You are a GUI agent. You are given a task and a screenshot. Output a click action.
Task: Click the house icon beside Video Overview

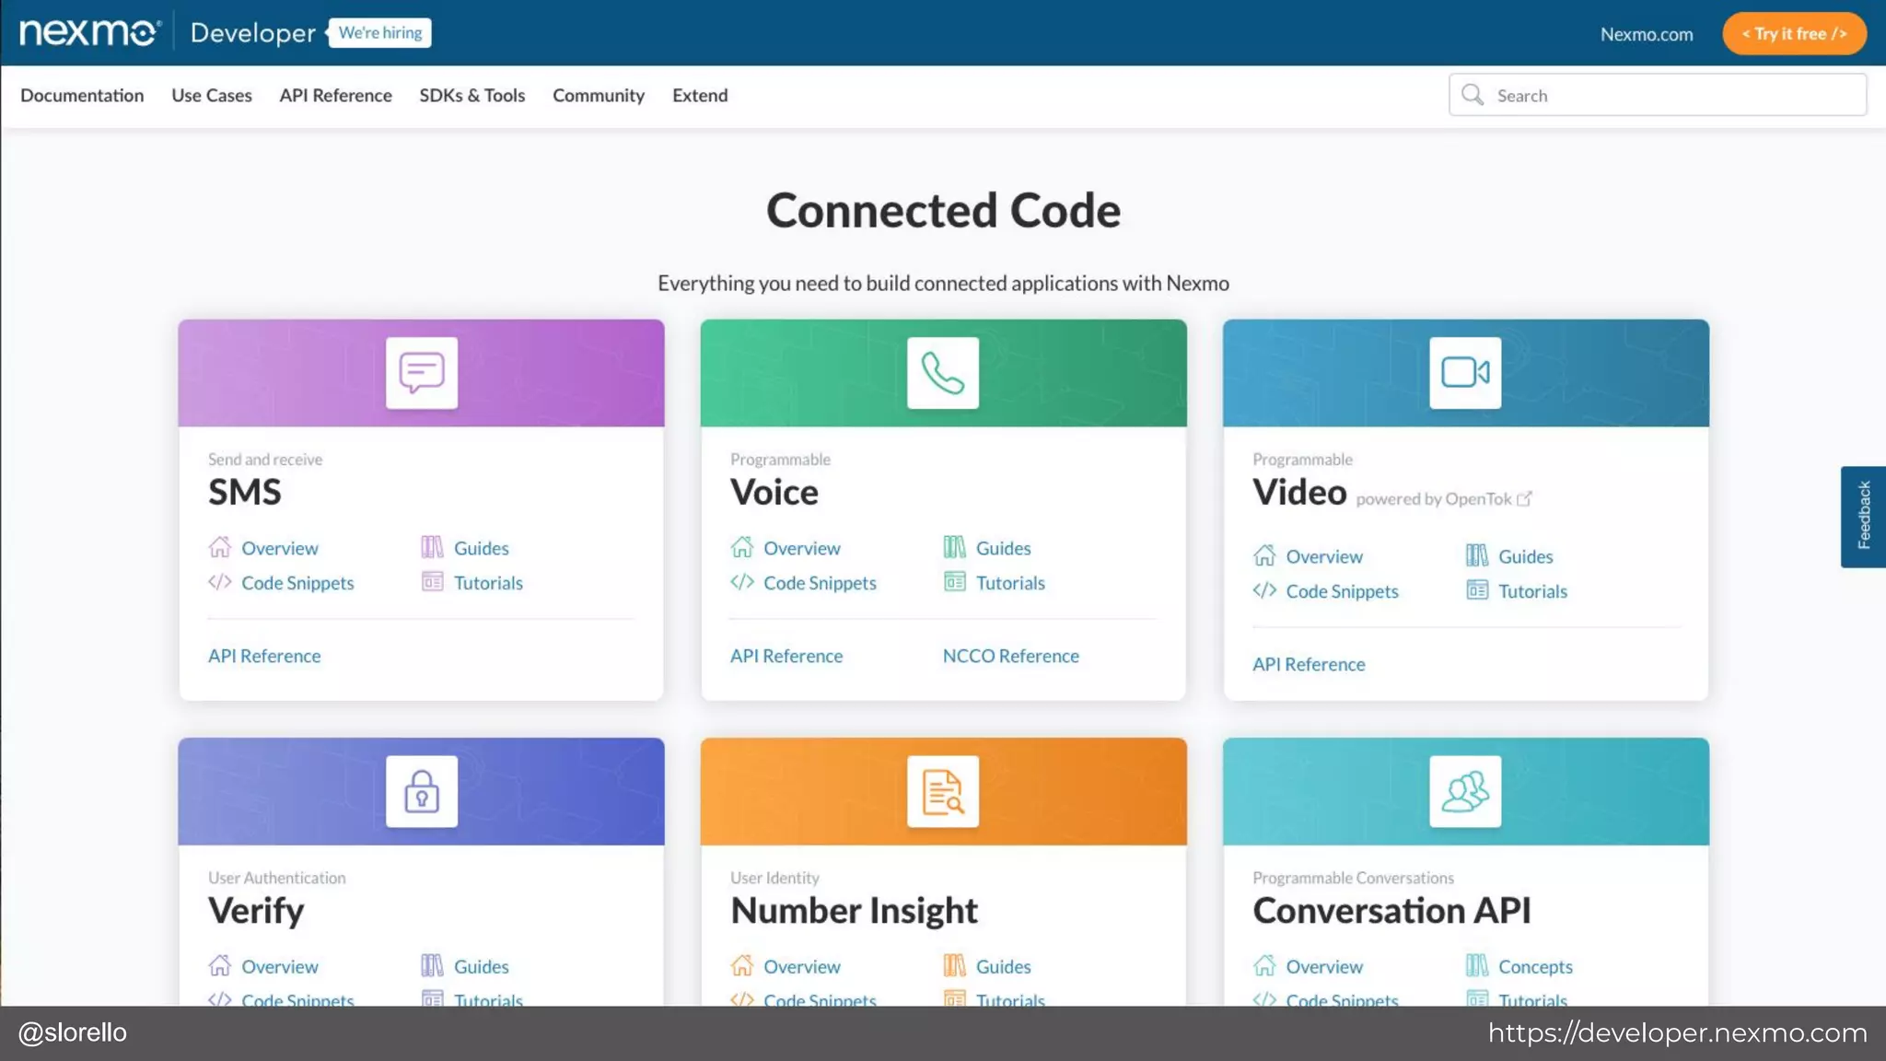click(x=1264, y=555)
